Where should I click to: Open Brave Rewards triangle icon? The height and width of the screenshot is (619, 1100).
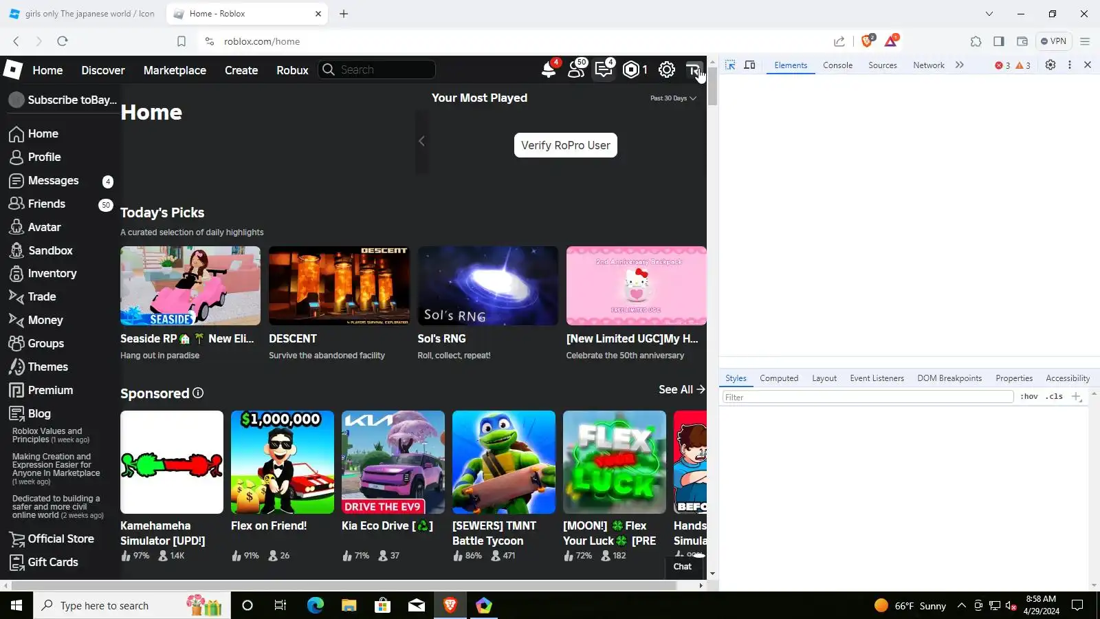pyautogui.click(x=891, y=41)
